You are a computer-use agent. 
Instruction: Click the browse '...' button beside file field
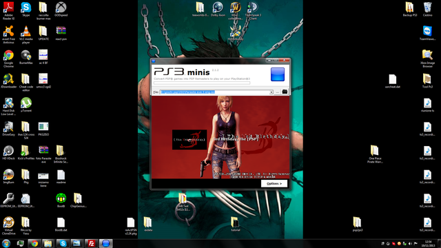(277, 92)
